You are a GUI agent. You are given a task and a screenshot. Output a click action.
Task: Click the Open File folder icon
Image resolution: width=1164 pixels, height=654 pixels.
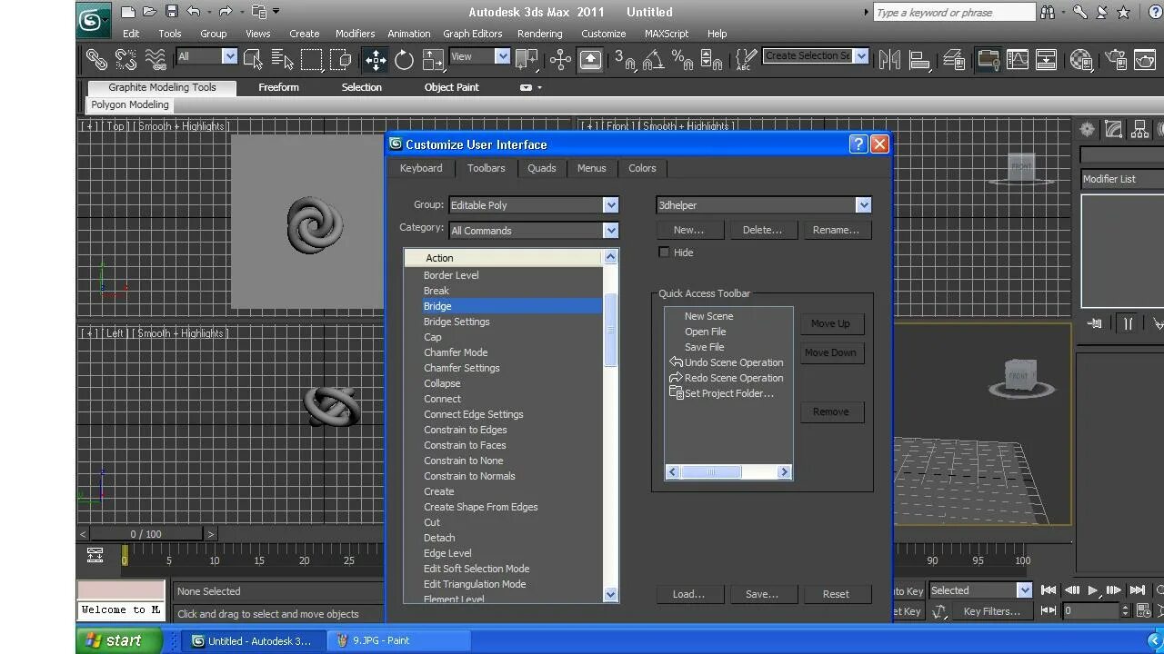click(x=149, y=12)
